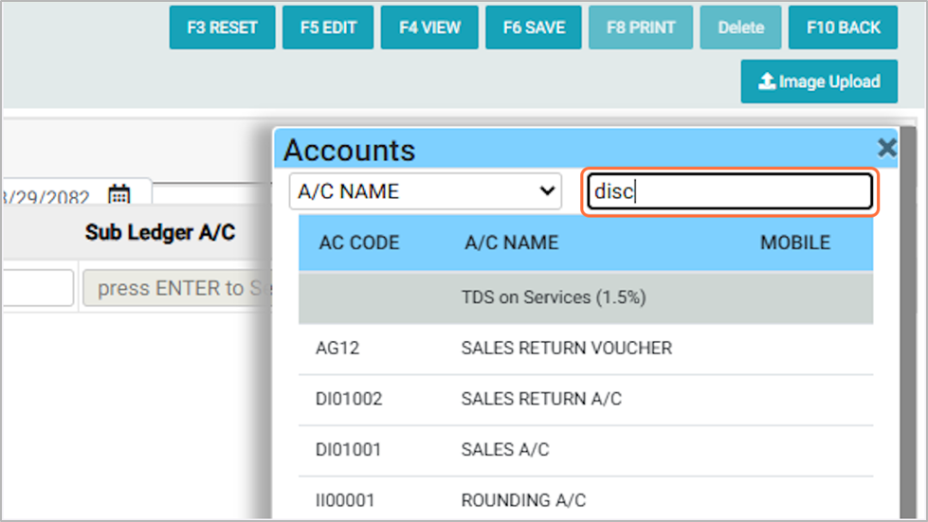Click the calendar icon beside the date
Screen dimensions: 928x522
[118, 196]
